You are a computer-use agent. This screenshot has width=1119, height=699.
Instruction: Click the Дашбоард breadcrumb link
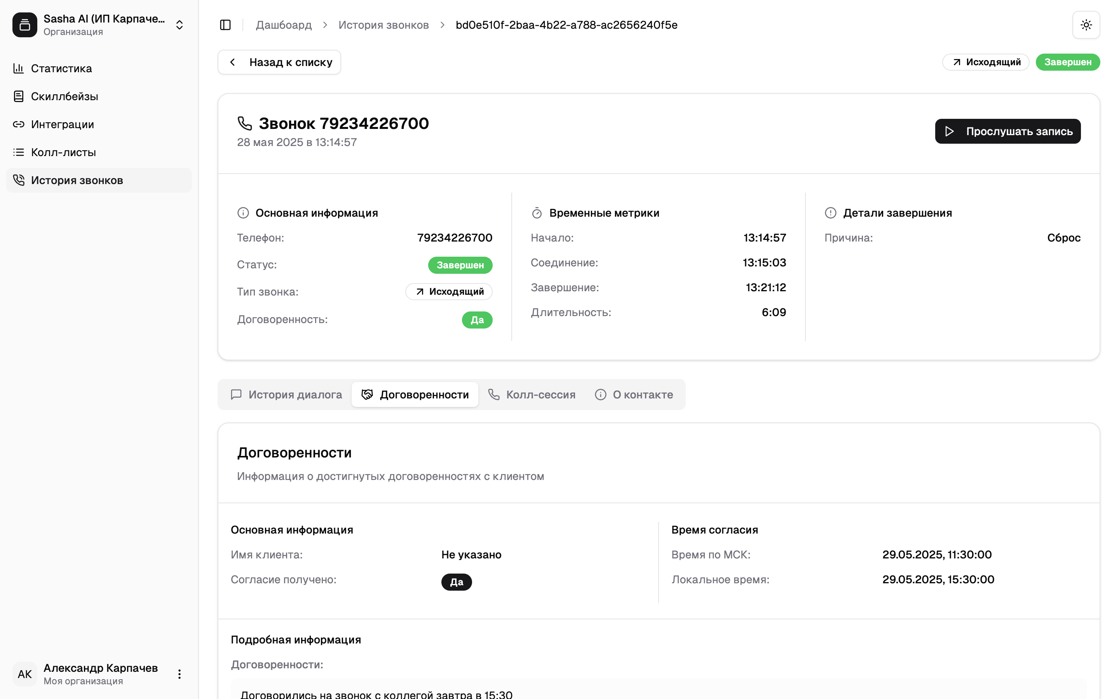point(284,25)
